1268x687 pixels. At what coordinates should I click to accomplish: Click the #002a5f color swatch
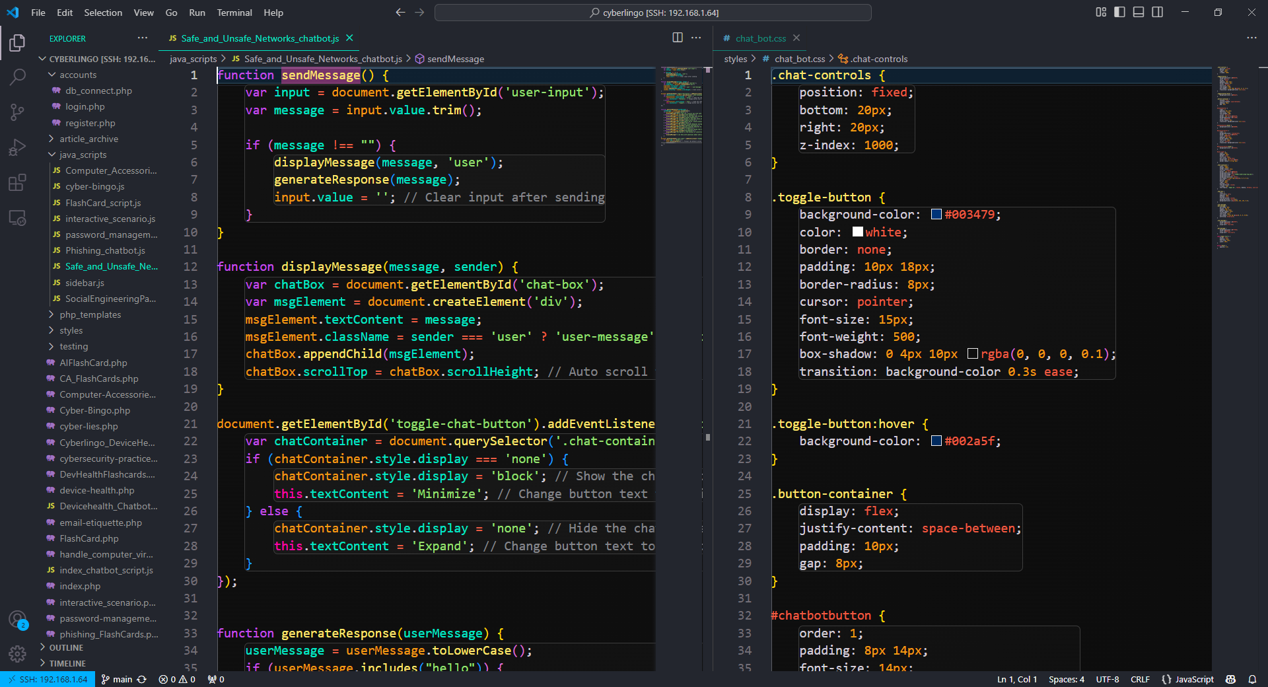click(x=936, y=441)
